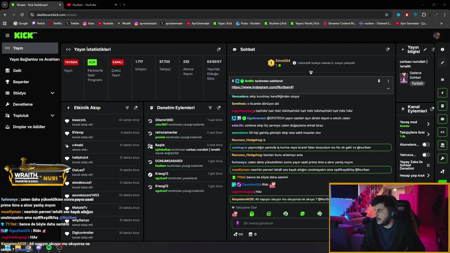
Task: Click the document icon in right sidebar
Action: (x=443, y=106)
